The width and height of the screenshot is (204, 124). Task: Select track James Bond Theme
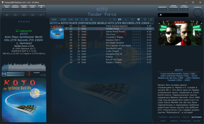109,32
